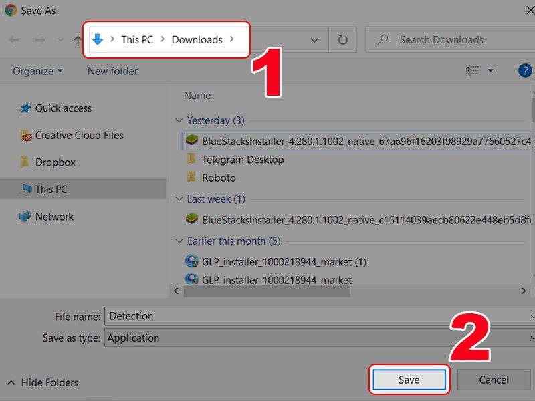Select BlueStacksInstaller file ending c15114039...
Screen dimensions: 535x401
(366, 220)
